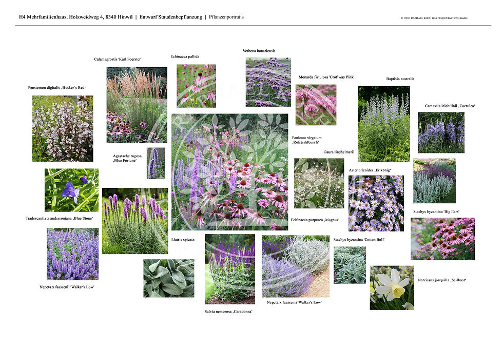503x347 pixels.
Task: Click the 'Pflanzenportraits' header text
Action: (226, 17)
